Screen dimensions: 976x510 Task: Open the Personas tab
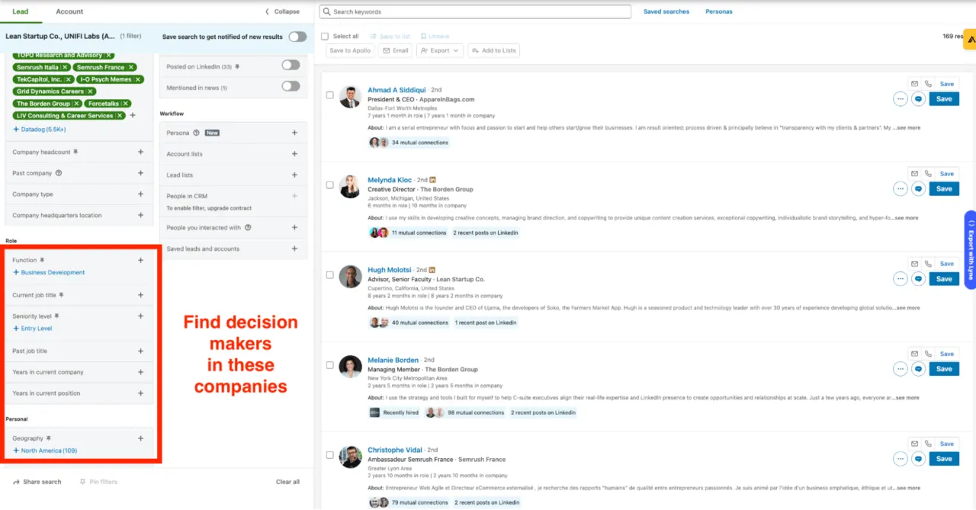pyautogui.click(x=719, y=11)
